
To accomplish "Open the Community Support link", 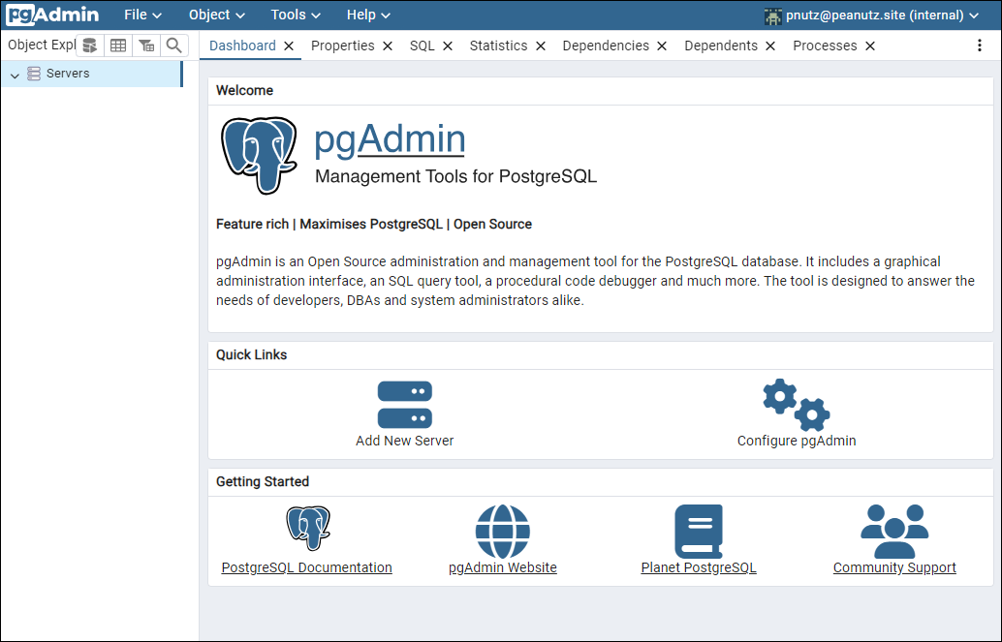I will click(894, 567).
